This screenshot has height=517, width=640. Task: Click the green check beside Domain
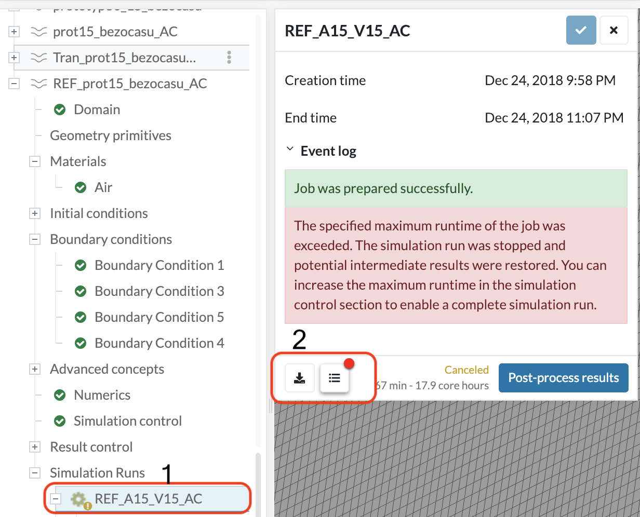point(60,110)
